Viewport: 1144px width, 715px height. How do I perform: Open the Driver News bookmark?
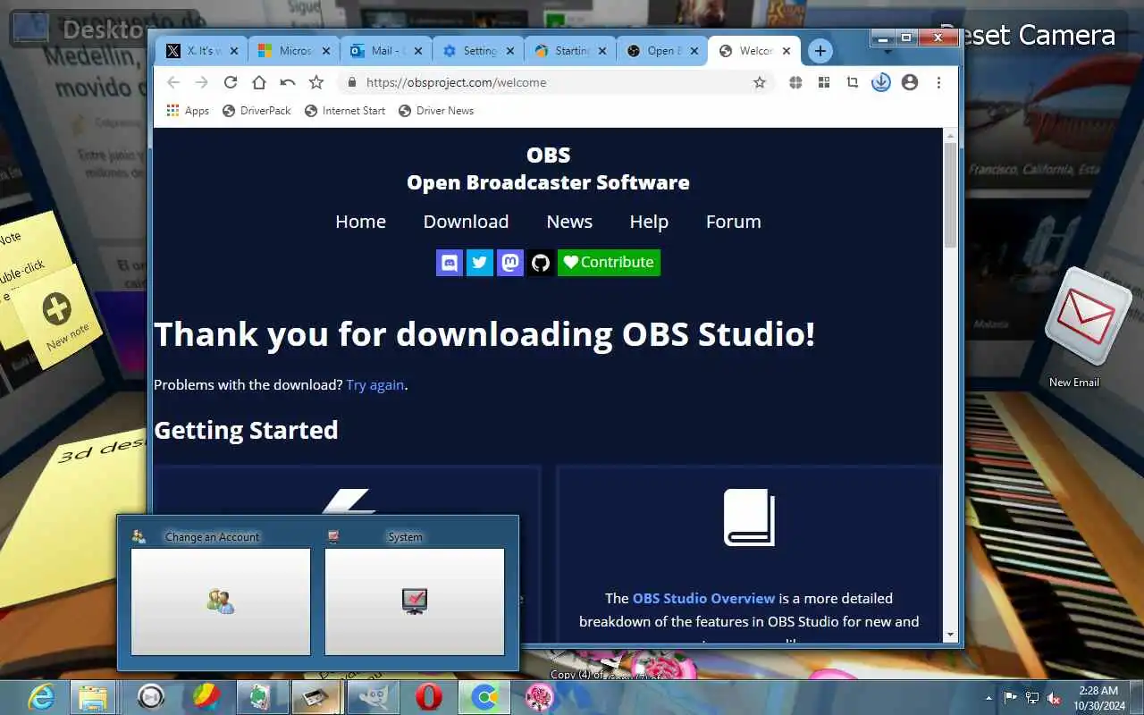(436, 111)
